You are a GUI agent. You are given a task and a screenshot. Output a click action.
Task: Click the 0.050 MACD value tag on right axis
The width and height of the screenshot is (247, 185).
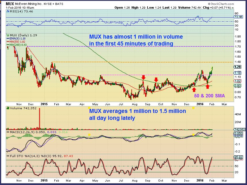[x=238, y=133]
